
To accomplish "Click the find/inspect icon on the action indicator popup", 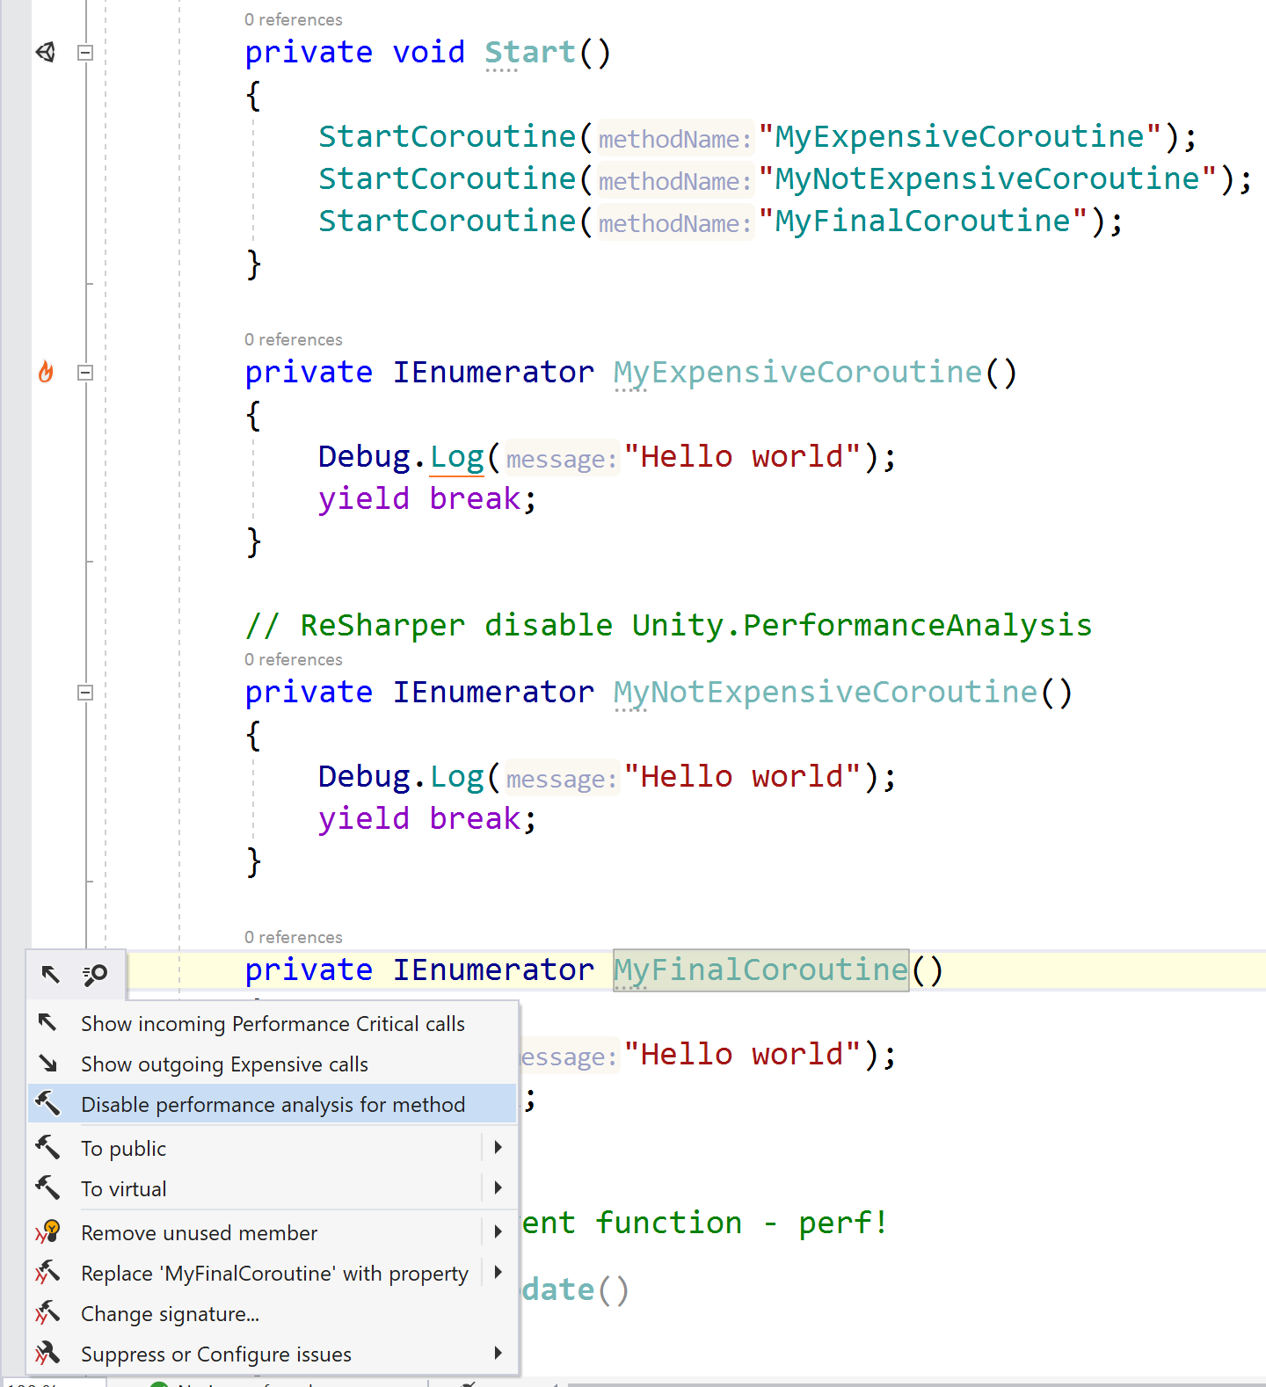I will 95,974.
